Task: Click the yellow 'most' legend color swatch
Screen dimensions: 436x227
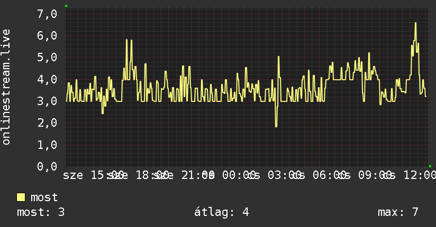Action: pyautogui.click(x=21, y=197)
